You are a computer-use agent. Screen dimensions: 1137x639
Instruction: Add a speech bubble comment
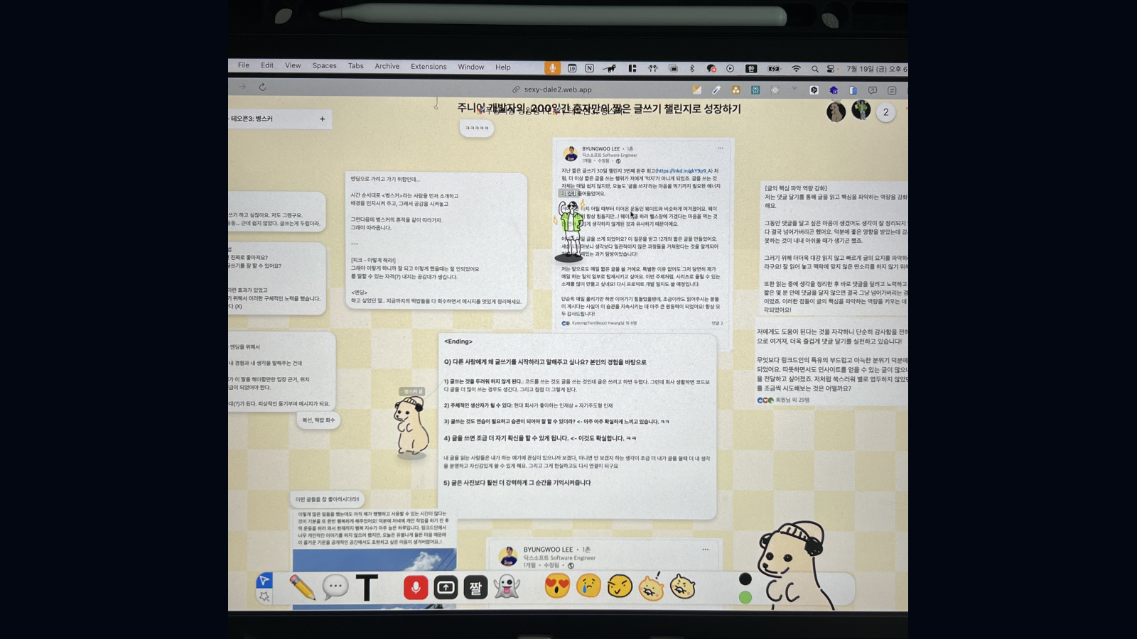click(x=335, y=587)
